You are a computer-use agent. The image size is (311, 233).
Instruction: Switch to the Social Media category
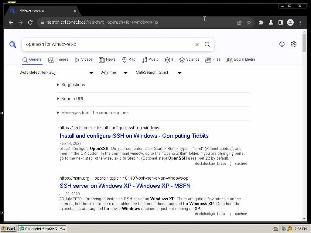pyautogui.click(x=241, y=60)
